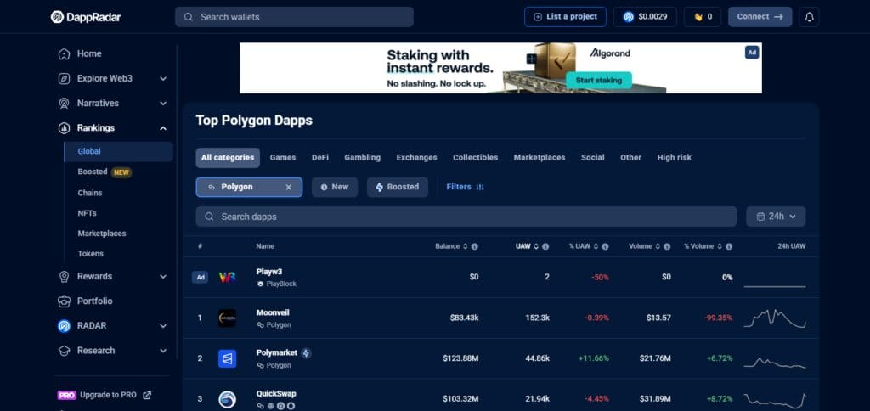The image size is (870, 411).
Task: Click the Rewards medal icon
Action: point(64,276)
